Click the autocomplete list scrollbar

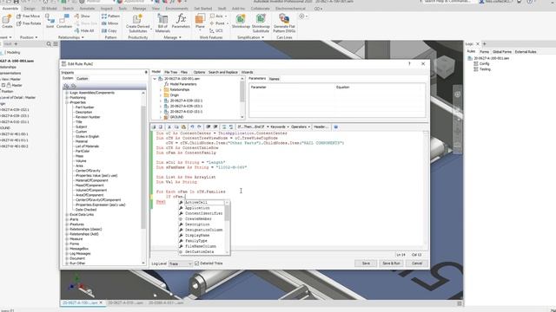pos(227,227)
